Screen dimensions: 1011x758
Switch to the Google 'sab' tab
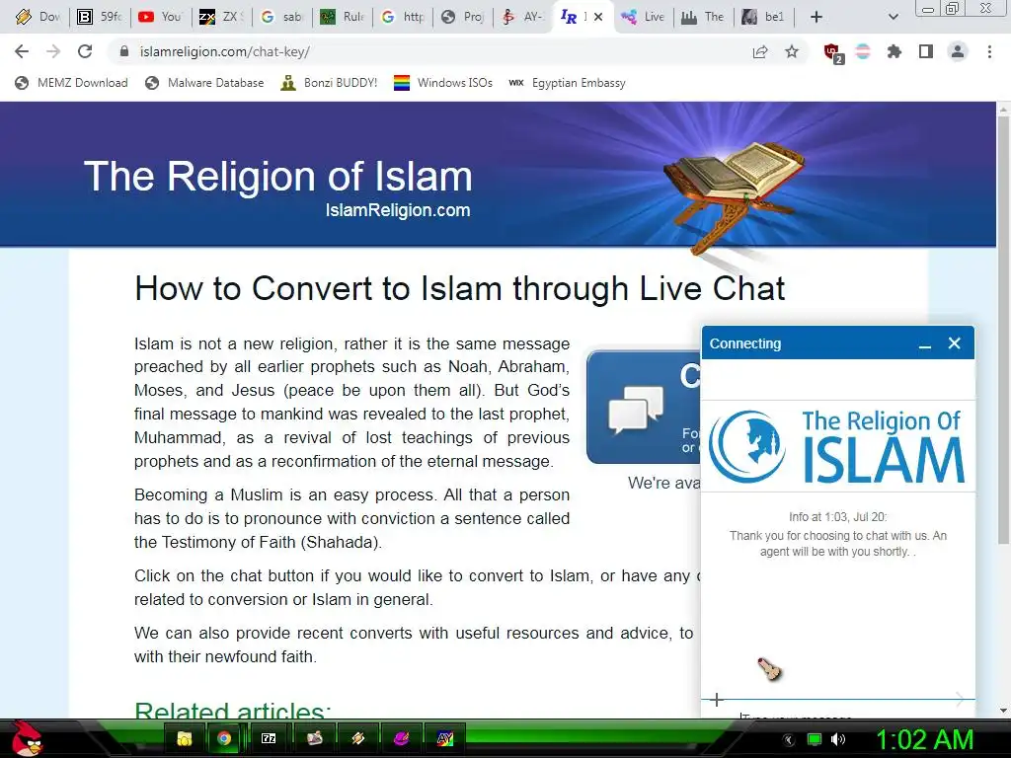click(x=281, y=17)
